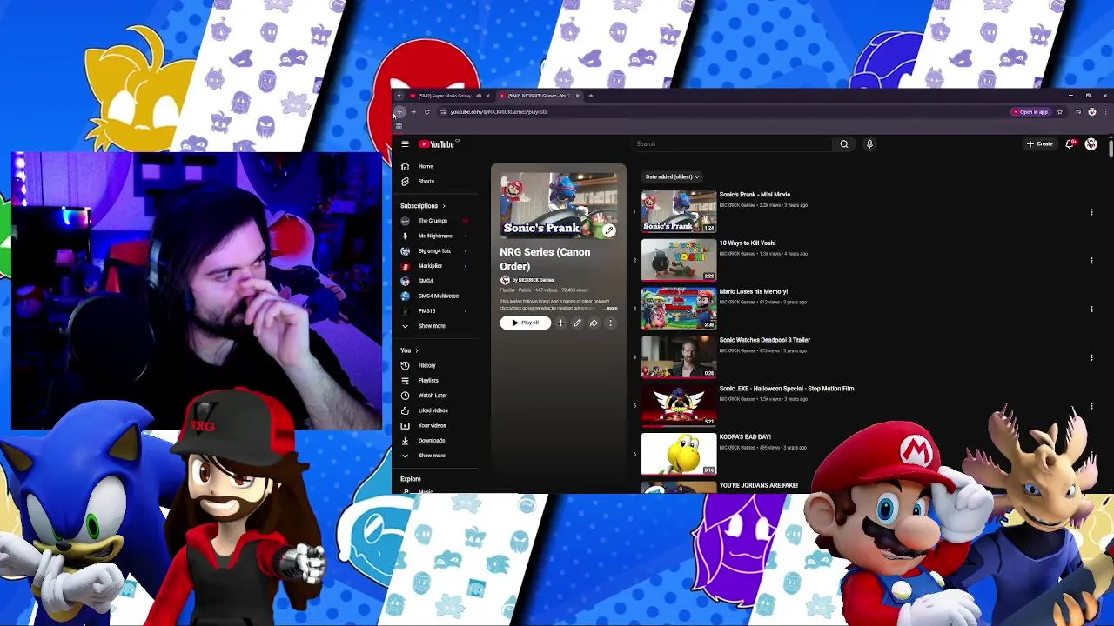
Task: Click the edit playlist pencil icon
Action: pos(577,323)
